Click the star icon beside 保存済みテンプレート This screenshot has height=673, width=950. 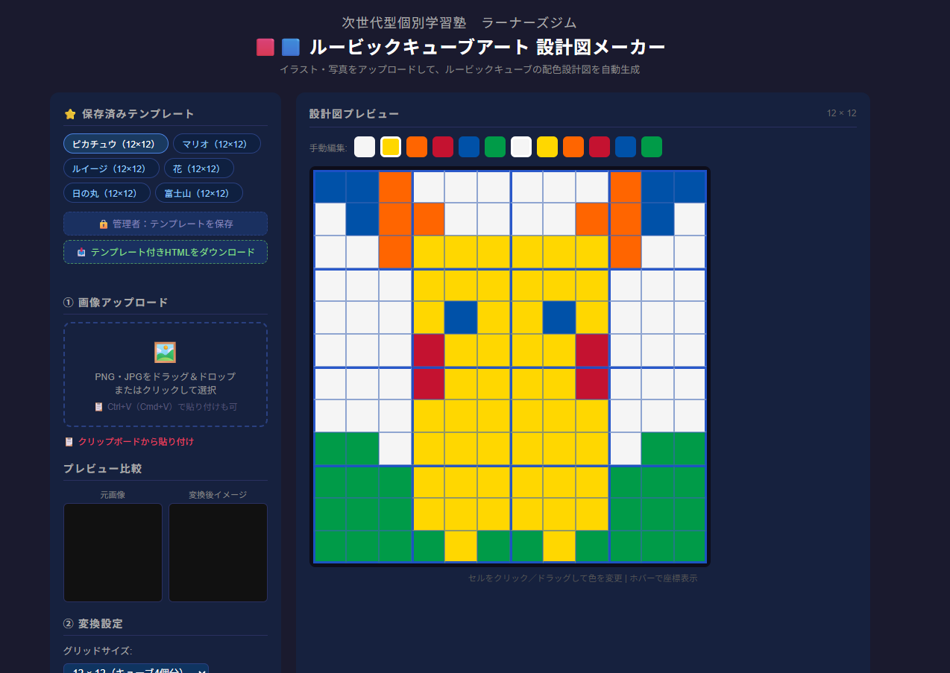pos(70,114)
